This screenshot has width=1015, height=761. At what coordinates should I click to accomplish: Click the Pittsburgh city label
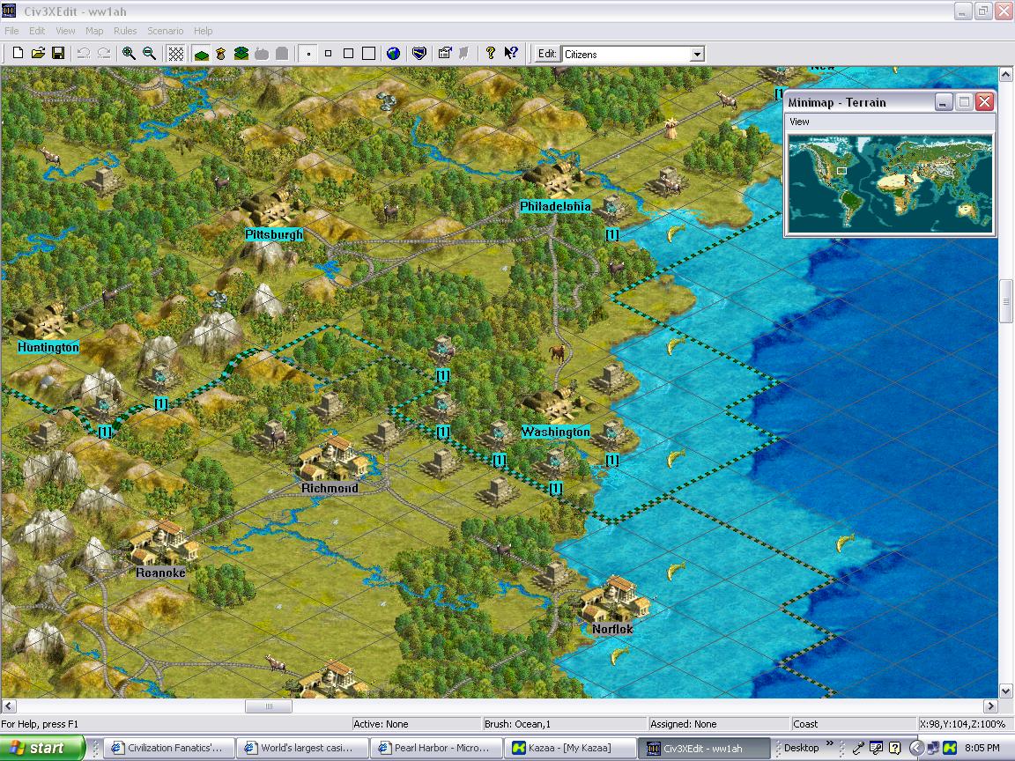tap(274, 234)
